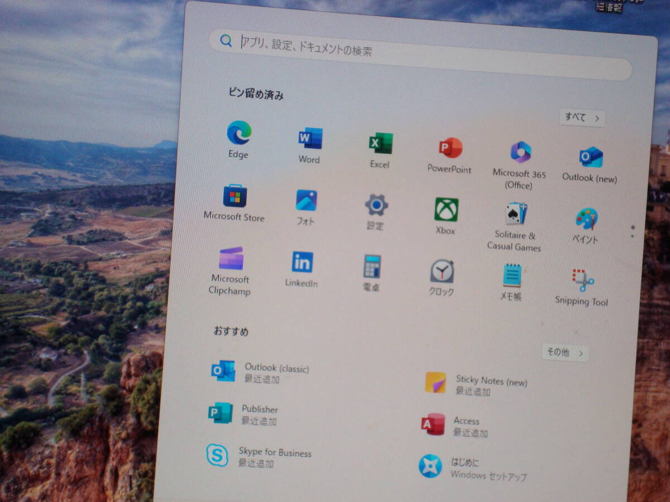Click 最近追加 under Outlook (classic)

(x=262, y=379)
